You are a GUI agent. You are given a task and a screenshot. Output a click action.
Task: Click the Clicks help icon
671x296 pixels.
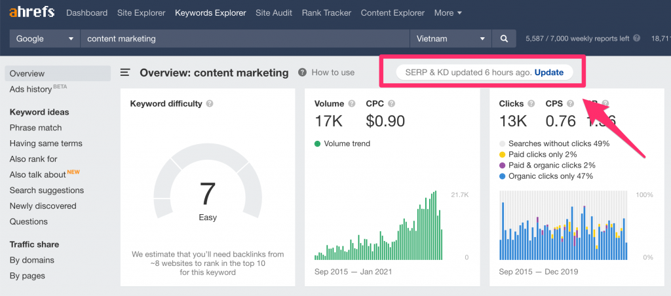pos(531,103)
